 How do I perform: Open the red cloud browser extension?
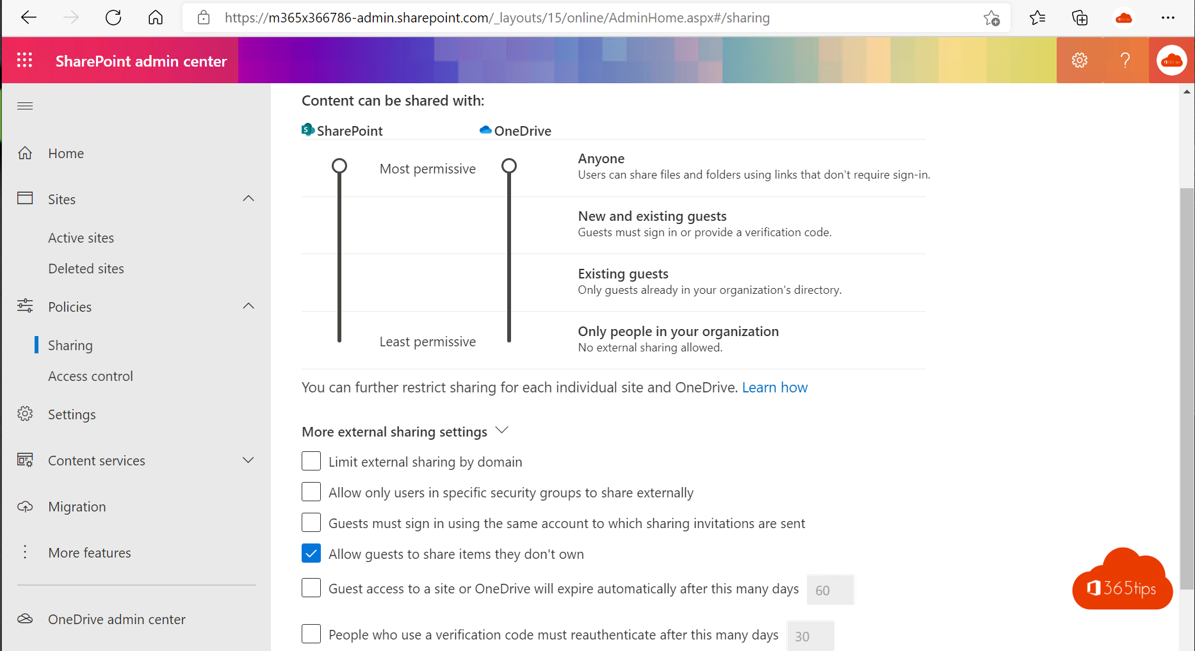click(x=1124, y=18)
